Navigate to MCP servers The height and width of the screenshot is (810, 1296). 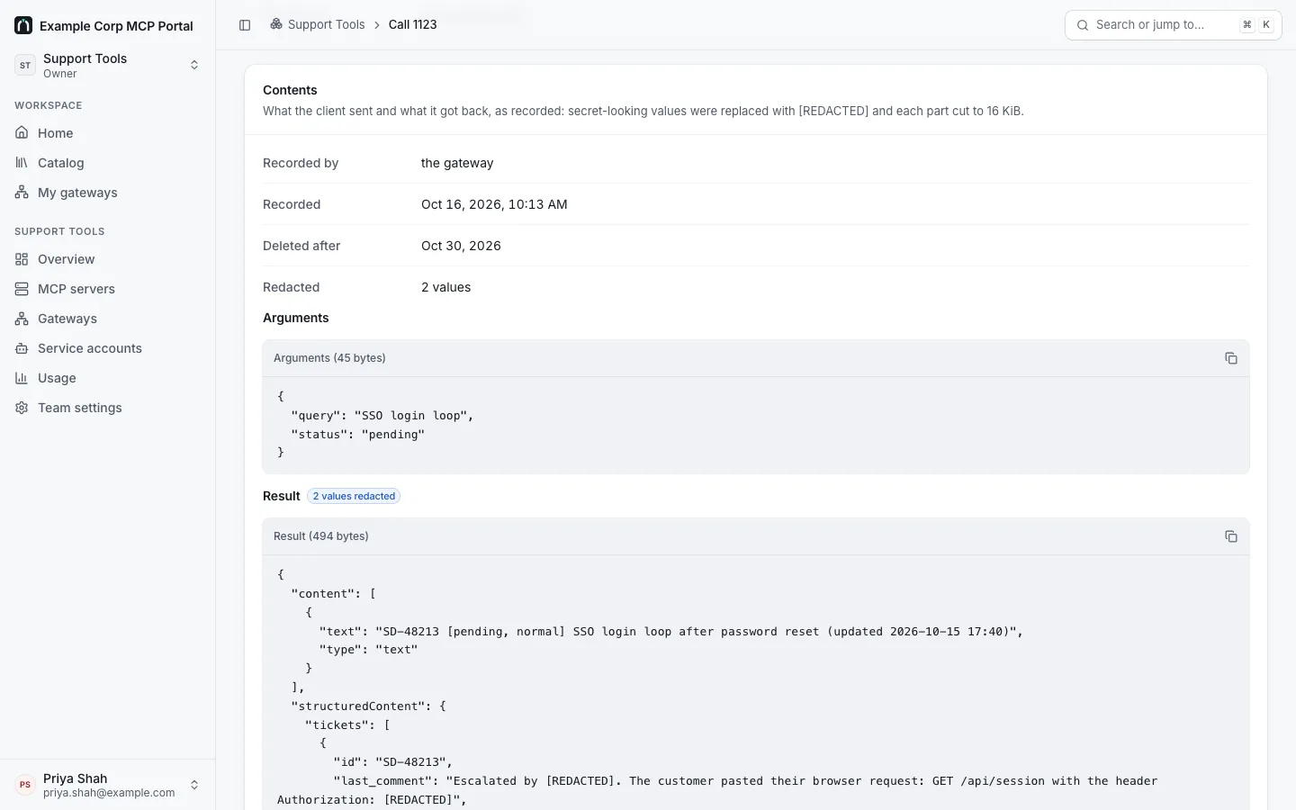[108, 289]
